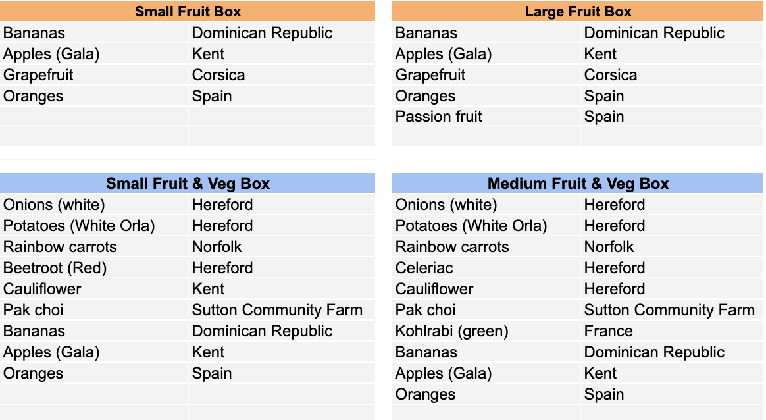Select the Kohlrabi (green) cell
This screenshot has width=766, height=420.
pos(486,331)
